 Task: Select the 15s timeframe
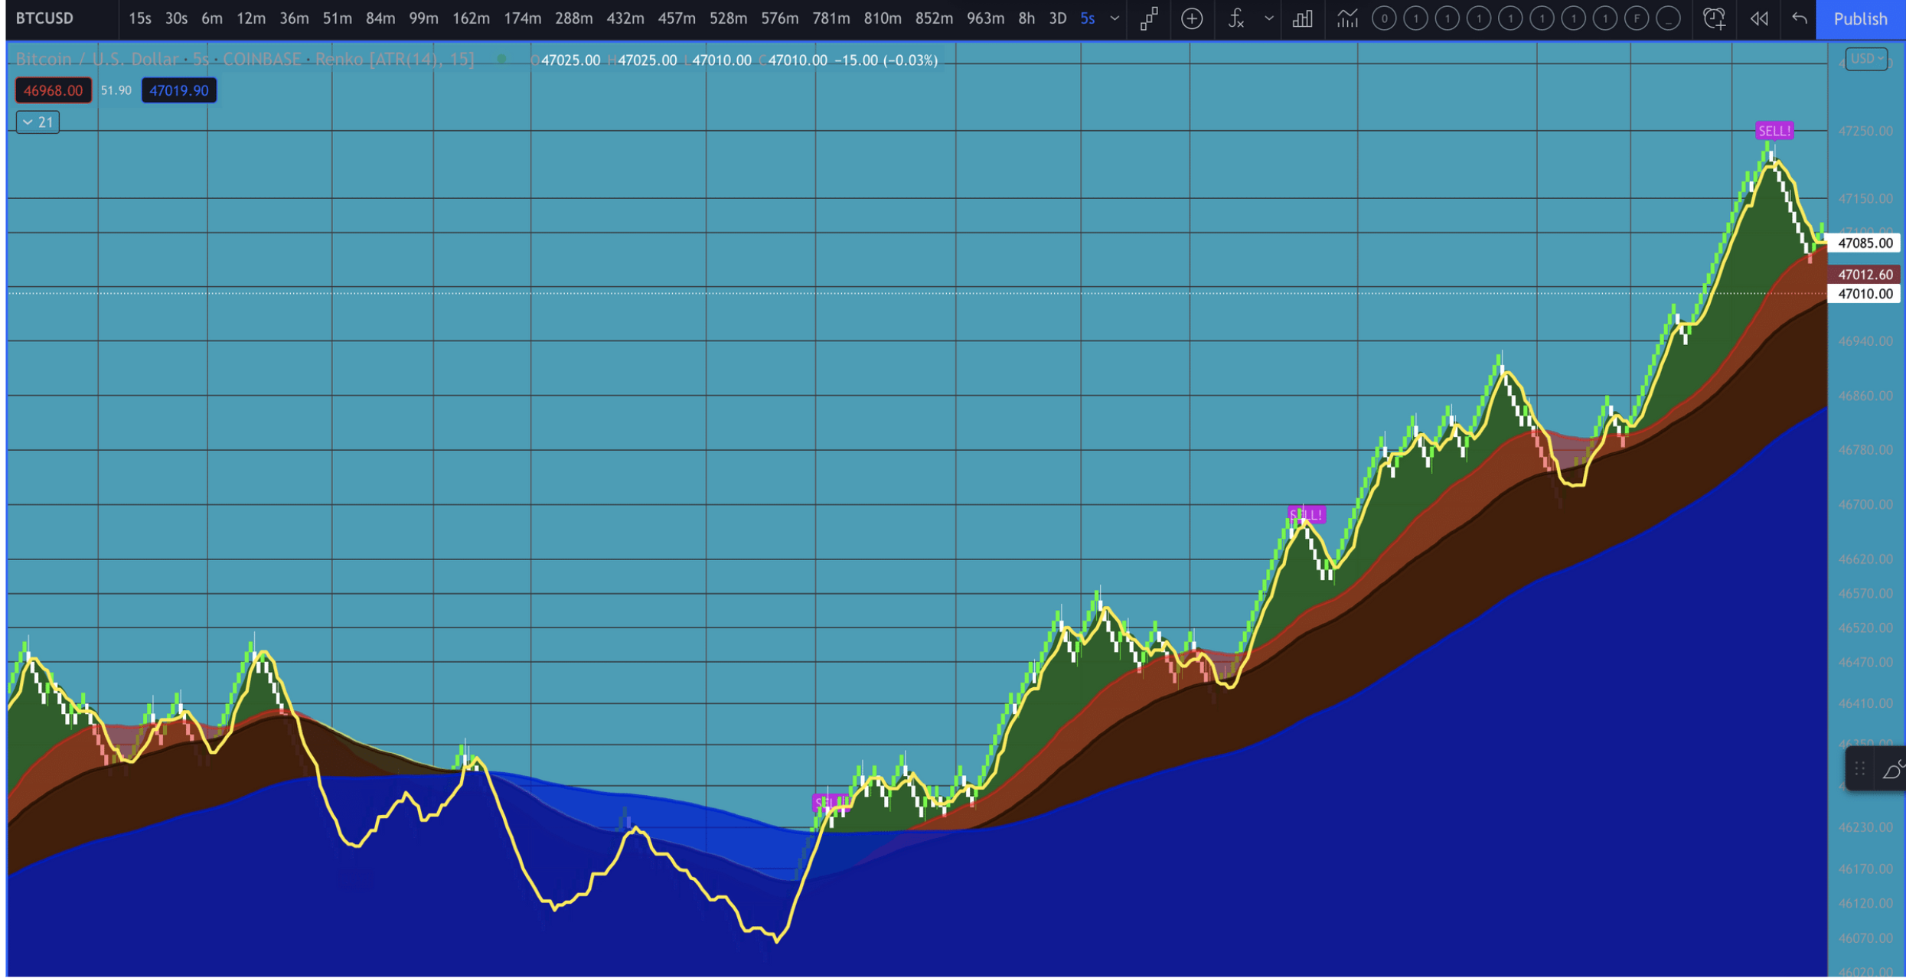point(139,18)
